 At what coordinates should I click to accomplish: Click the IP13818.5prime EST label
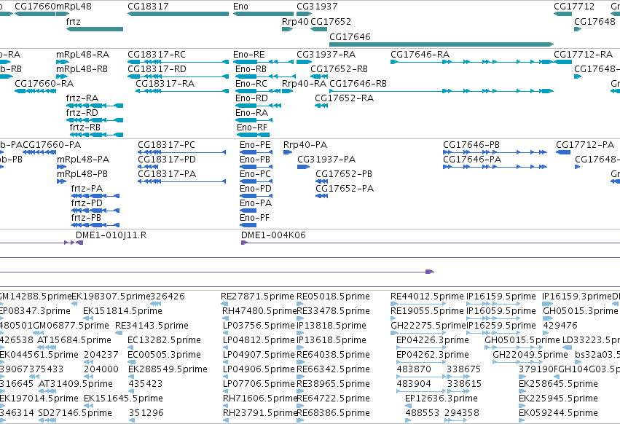click(x=331, y=326)
